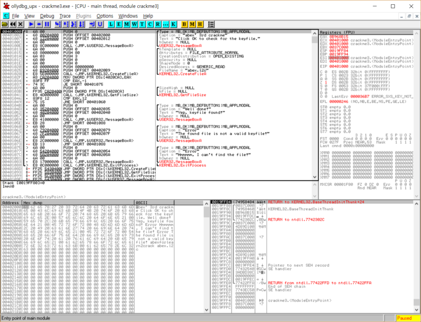The image size is (421, 322).
Task: Open Threads window with T icon
Action: pyautogui.click(x=142, y=24)
